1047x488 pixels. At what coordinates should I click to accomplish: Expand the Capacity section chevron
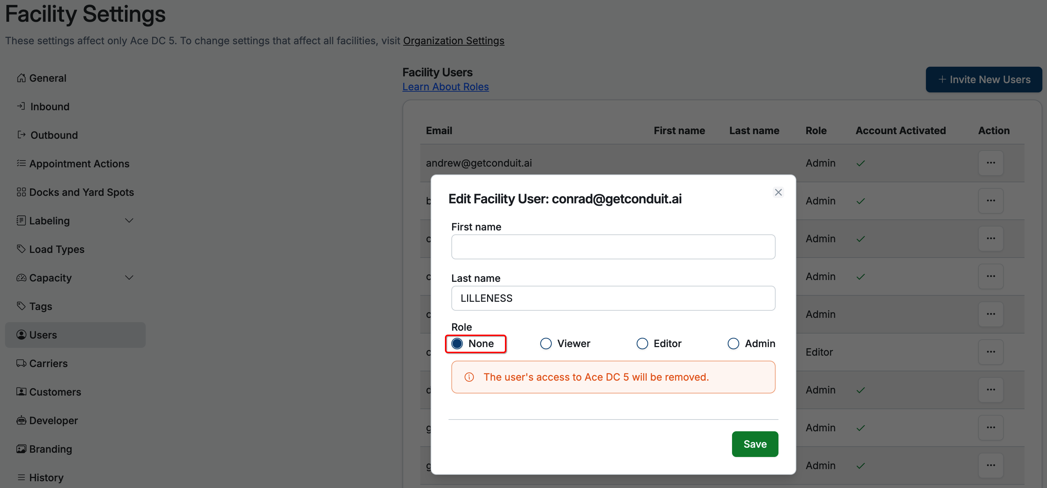(129, 277)
